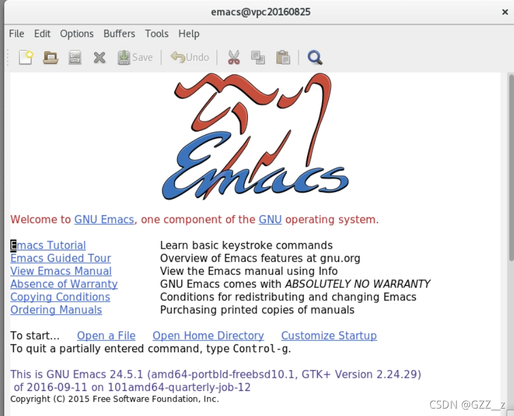Click the Cut scissors icon
Image resolution: width=514 pixels, height=416 pixels.
[x=234, y=57]
